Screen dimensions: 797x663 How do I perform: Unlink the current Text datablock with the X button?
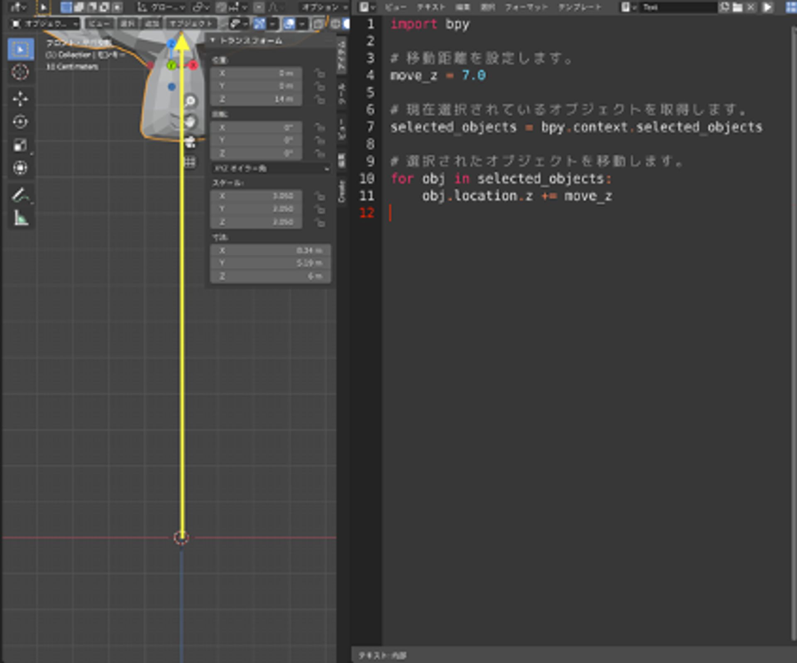coord(750,7)
